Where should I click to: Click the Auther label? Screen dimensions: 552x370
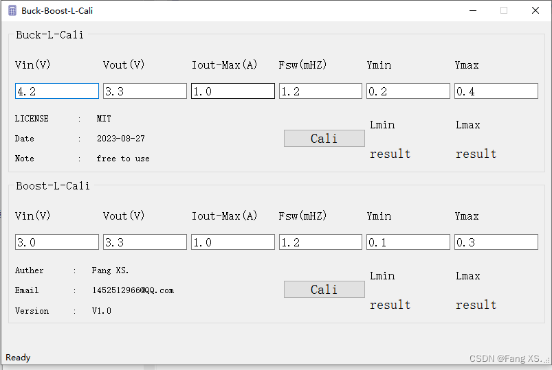pos(30,270)
